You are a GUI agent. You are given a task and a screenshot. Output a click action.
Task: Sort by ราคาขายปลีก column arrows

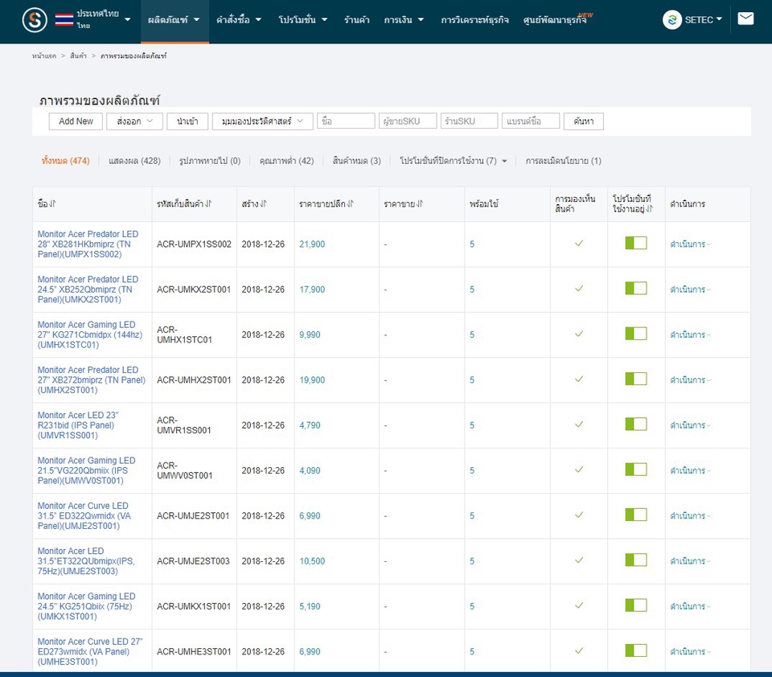[350, 204]
